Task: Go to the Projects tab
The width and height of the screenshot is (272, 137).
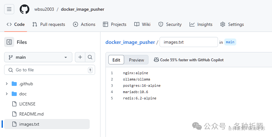Action: tap(115, 24)
